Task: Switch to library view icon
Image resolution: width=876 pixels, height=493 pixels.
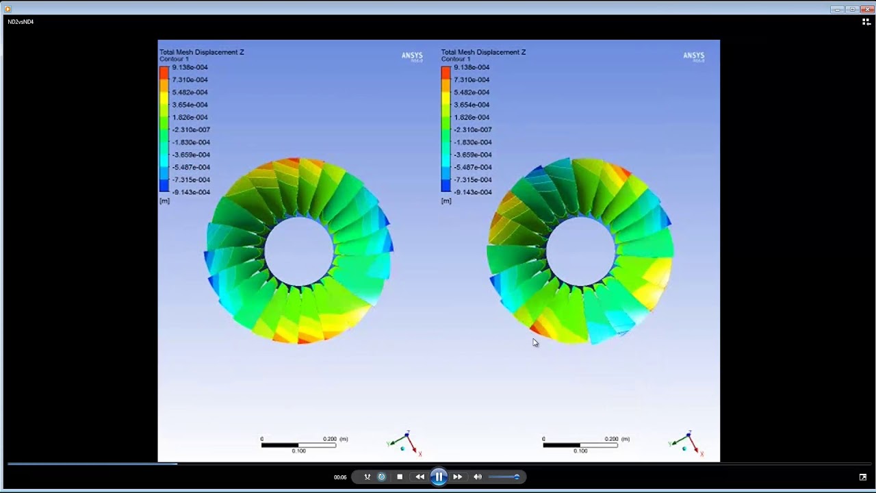Action: pos(866,22)
